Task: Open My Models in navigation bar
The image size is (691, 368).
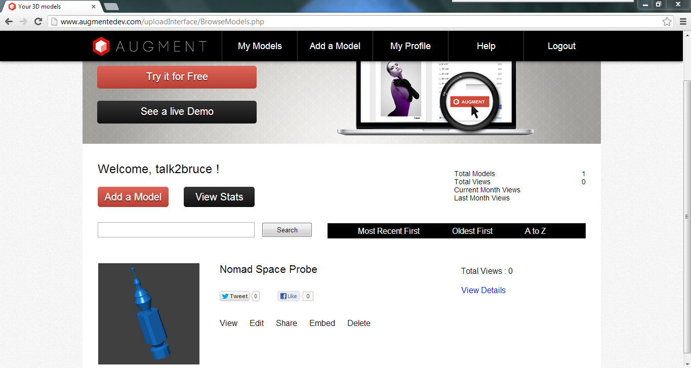Action: coord(260,46)
